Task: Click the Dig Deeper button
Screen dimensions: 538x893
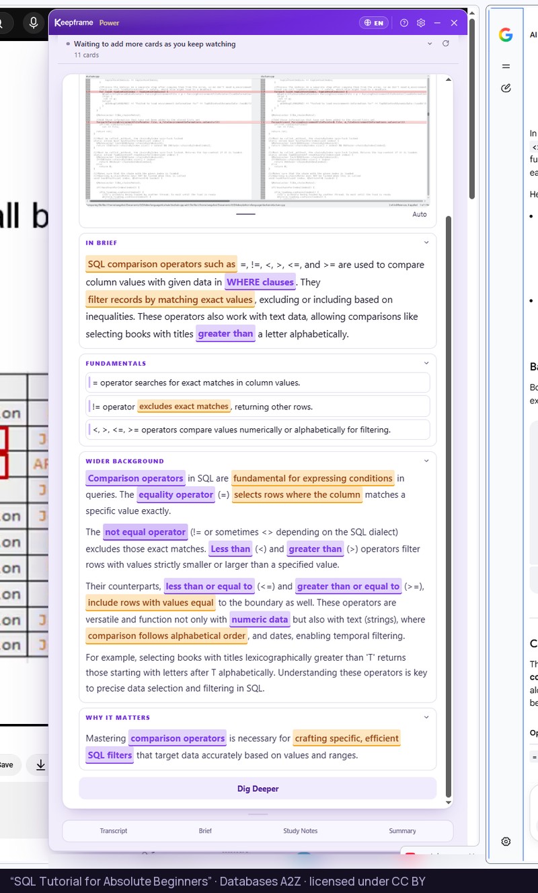Action: click(258, 789)
